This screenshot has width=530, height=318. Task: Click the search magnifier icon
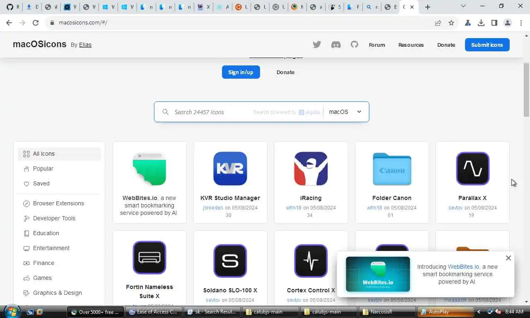coord(165,112)
